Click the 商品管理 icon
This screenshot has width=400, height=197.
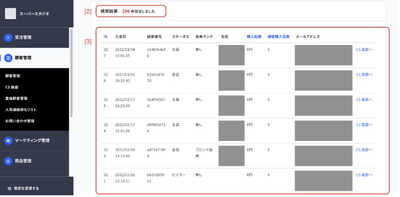[x=8, y=161]
